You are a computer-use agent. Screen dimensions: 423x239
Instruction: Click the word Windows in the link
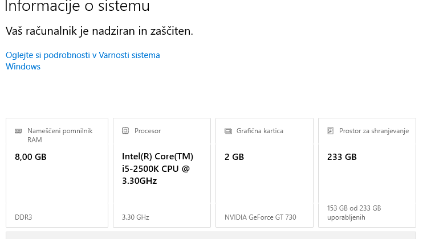tap(23, 67)
